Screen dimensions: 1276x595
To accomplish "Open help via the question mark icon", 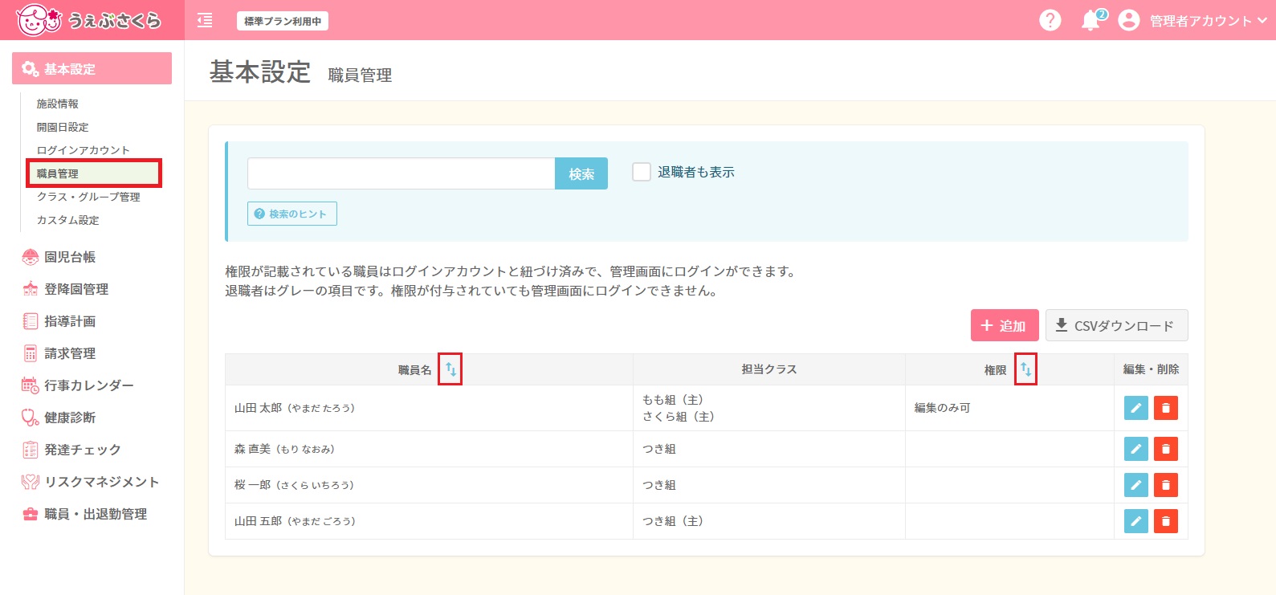I will [1050, 20].
